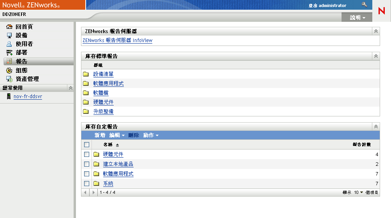This screenshot has width=391, height=218.
Task: Click the DDZONEFR zone name
Action: pos(14,14)
